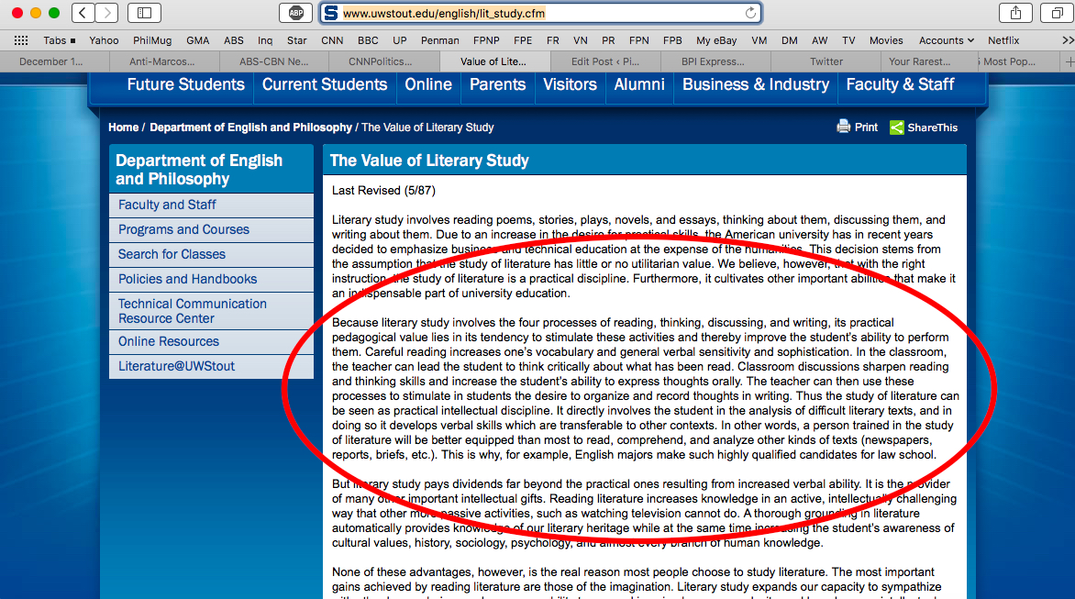Open the Business & Industry navigation menu

click(x=755, y=84)
